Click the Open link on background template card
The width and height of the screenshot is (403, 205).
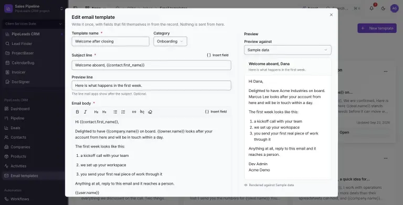pos(344,132)
